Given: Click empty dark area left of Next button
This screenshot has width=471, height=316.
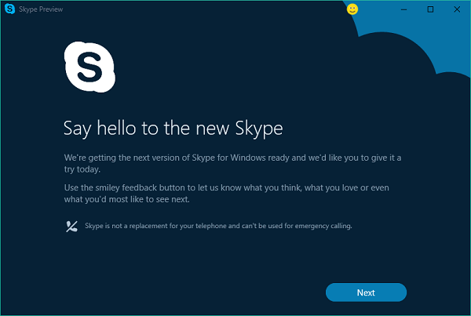Looking at the screenshot, I should pos(196,292).
